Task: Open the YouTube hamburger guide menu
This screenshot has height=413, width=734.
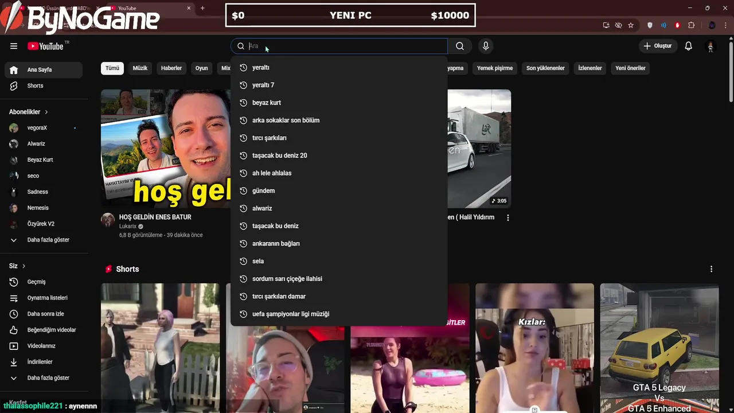Action: pyautogui.click(x=14, y=46)
